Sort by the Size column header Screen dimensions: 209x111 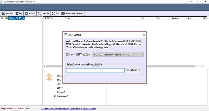point(189,18)
